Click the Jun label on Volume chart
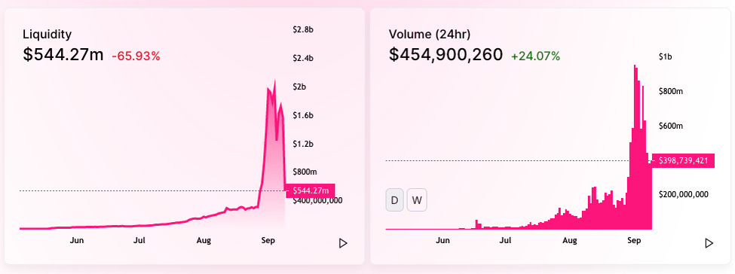Screen dimensions: 735x274 tap(443, 241)
